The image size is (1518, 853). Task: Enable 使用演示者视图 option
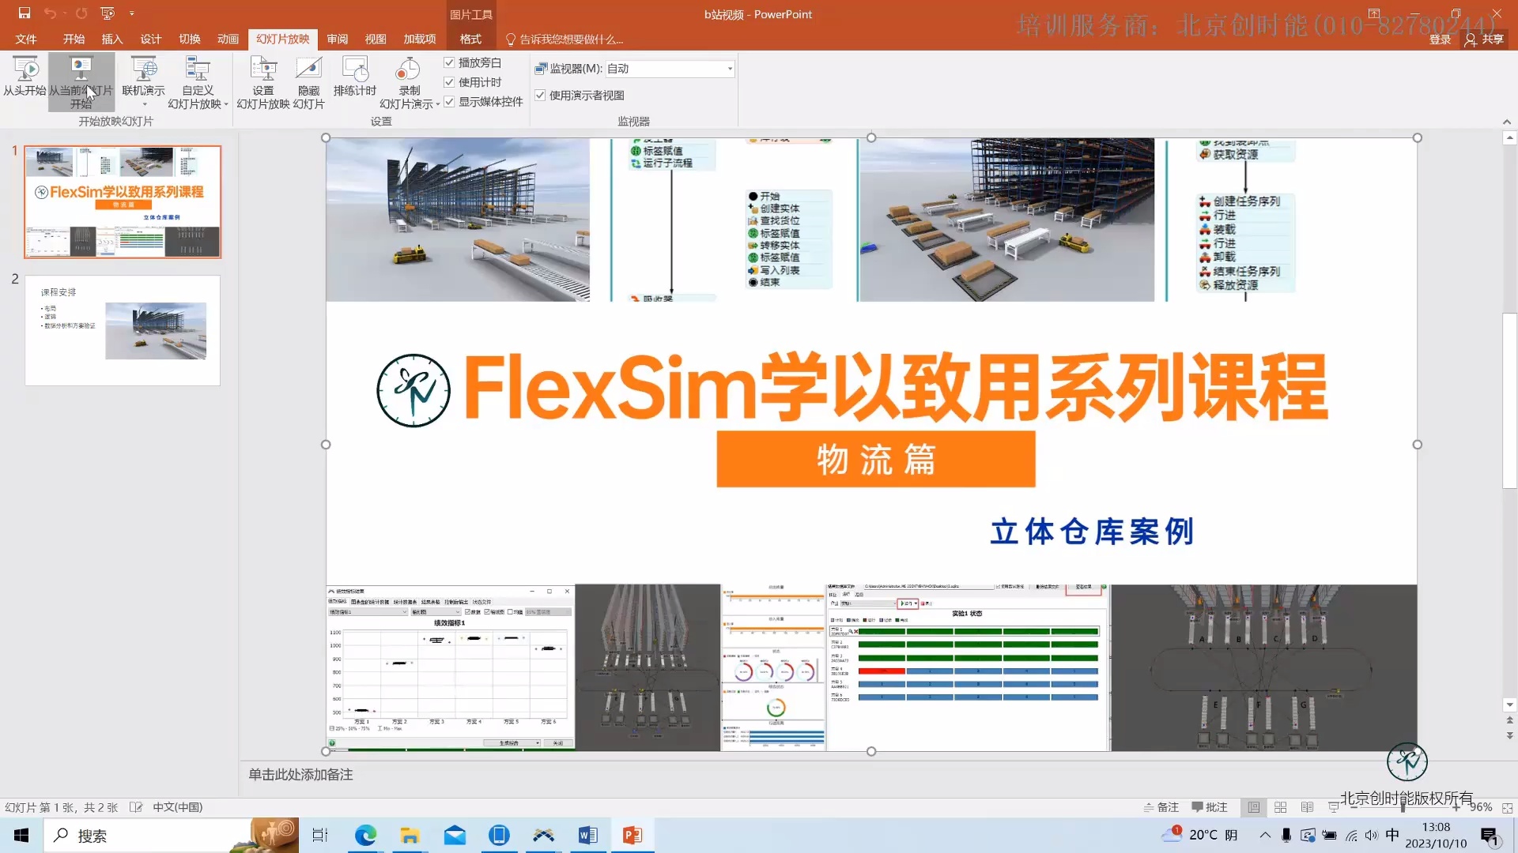click(x=540, y=95)
